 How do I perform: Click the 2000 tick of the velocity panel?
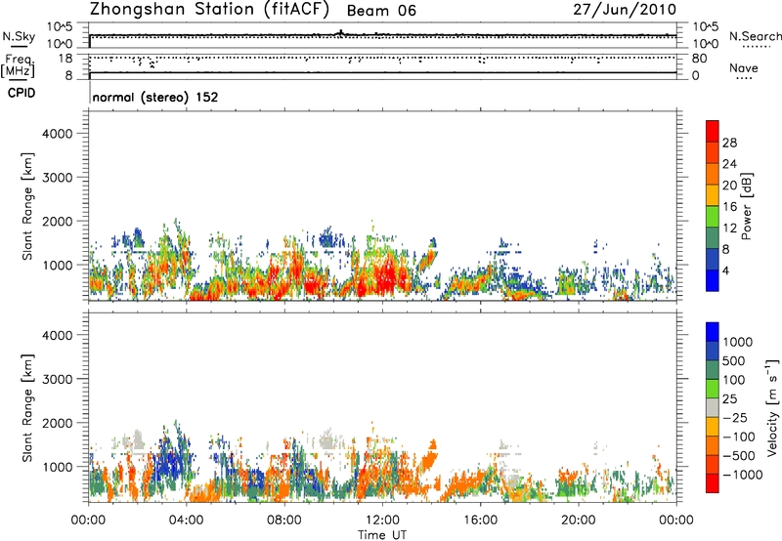pos(57,423)
